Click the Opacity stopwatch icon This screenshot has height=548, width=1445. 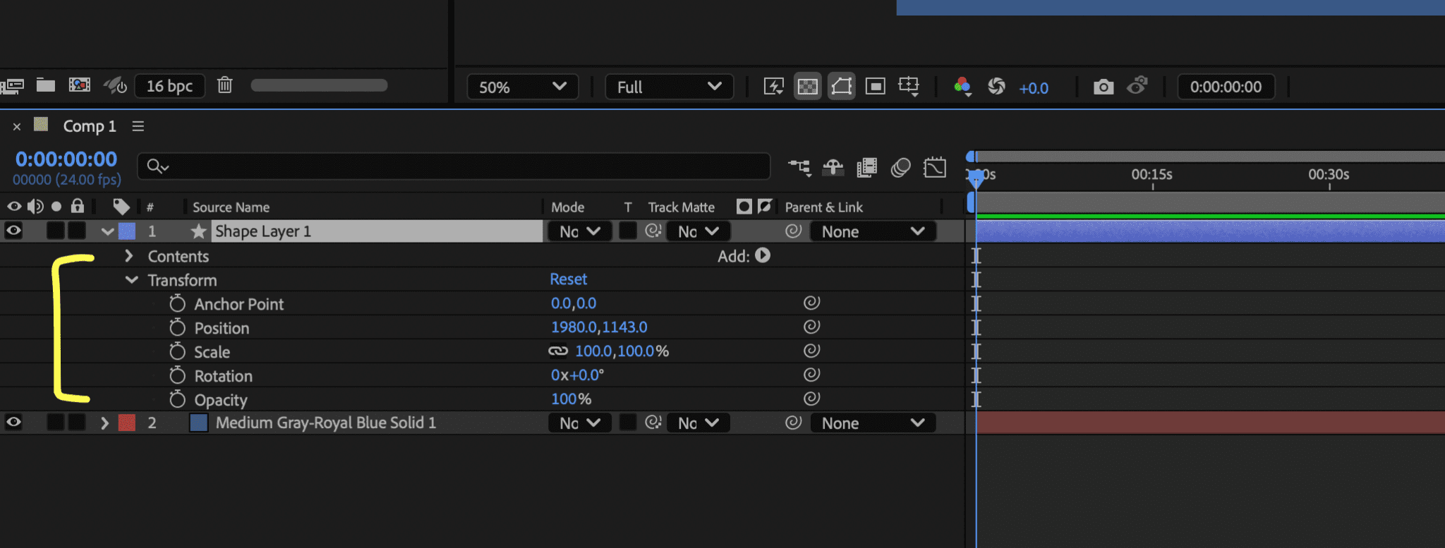click(177, 399)
